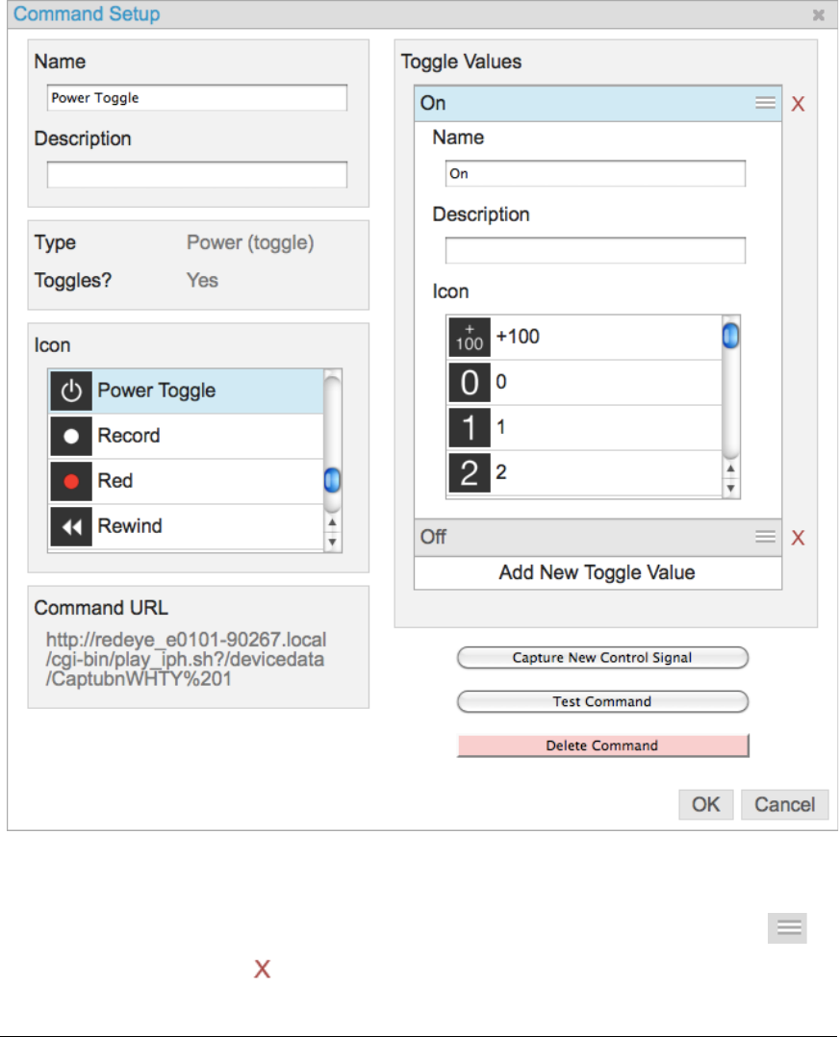Image resolution: width=839 pixels, height=1037 pixels.
Task: Focus the command Name field 'Power Toggle'
Action: click(197, 98)
